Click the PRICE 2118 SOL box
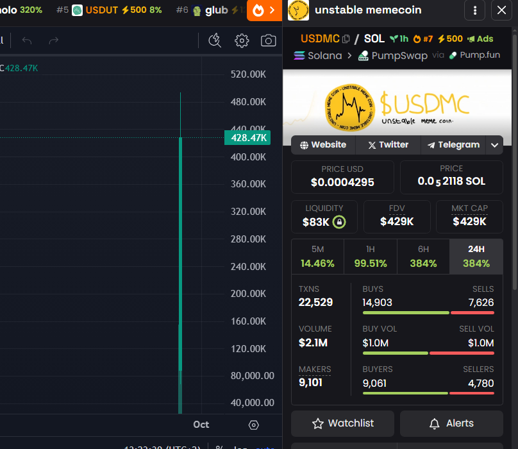The width and height of the screenshot is (518, 449). (x=451, y=177)
